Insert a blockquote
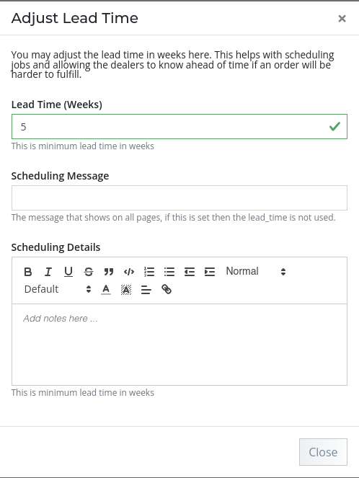359x478 pixels. tap(108, 272)
